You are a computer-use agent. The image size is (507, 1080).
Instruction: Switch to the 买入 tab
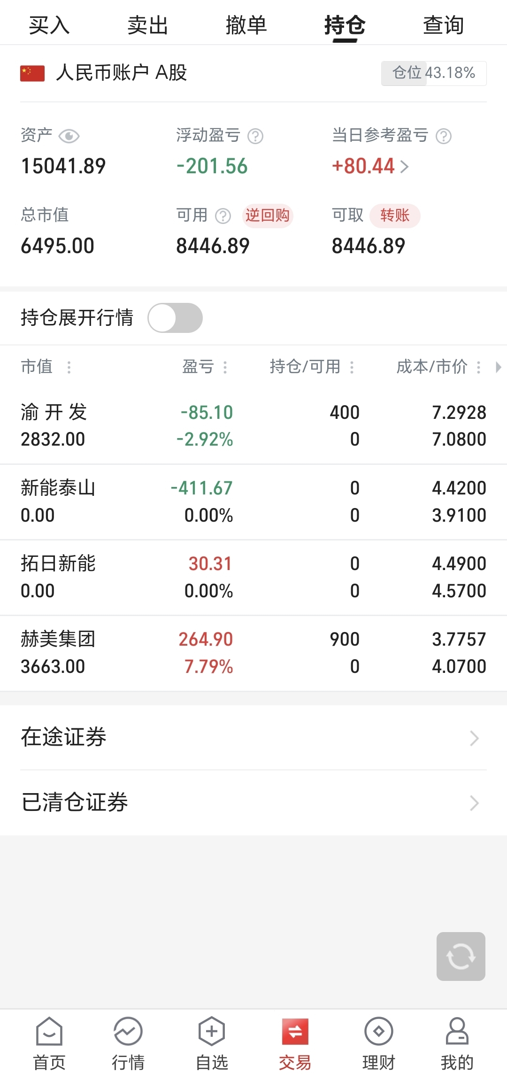click(x=49, y=25)
